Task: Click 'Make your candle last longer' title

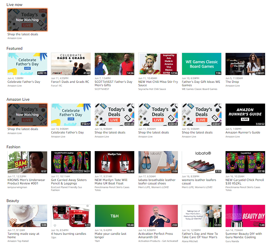Action: tap(111, 235)
